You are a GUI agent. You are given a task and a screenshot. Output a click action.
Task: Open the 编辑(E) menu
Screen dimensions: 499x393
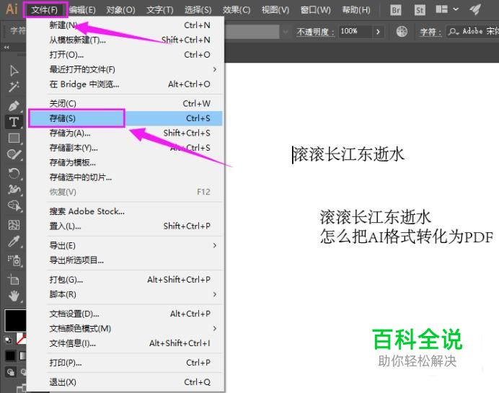tap(82, 10)
